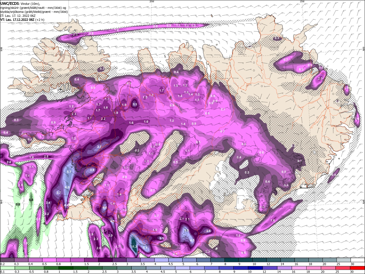The height and width of the screenshot is (274, 365).
Task: Click the 5.7 precipitation value
Action: click(x=69, y=172)
